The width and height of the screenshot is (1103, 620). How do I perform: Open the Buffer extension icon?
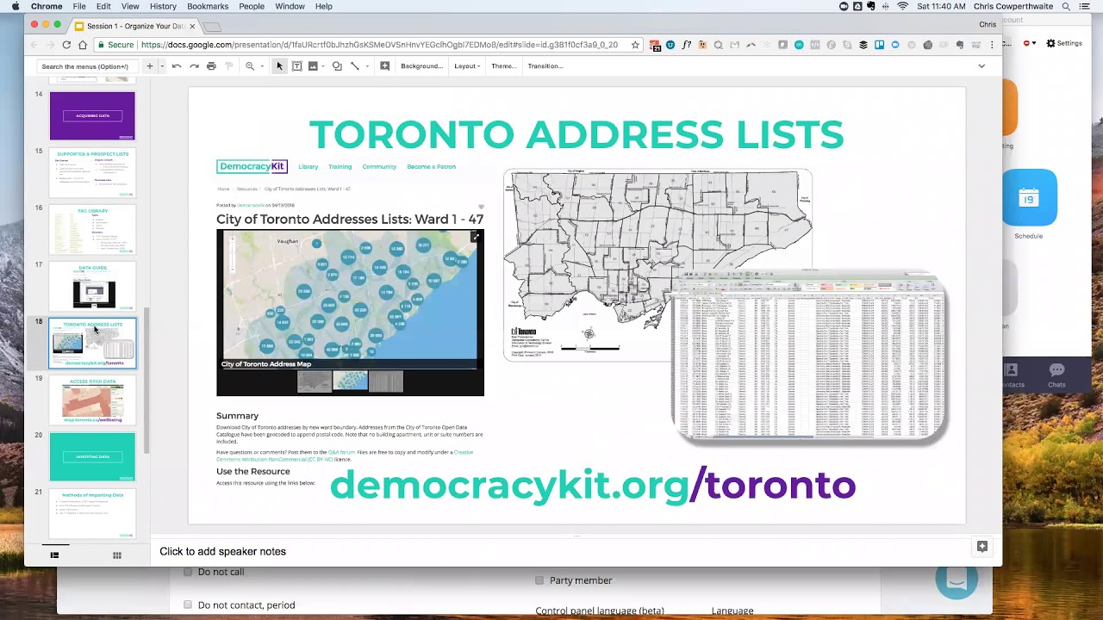pyautogui.click(x=863, y=45)
